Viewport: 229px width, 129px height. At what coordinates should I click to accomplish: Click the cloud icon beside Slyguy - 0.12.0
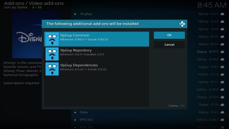tap(222, 97)
